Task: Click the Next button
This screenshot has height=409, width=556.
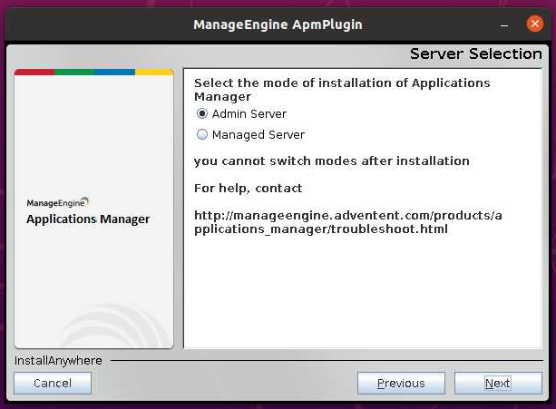Action: pyautogui.click(x=497, y=384)
